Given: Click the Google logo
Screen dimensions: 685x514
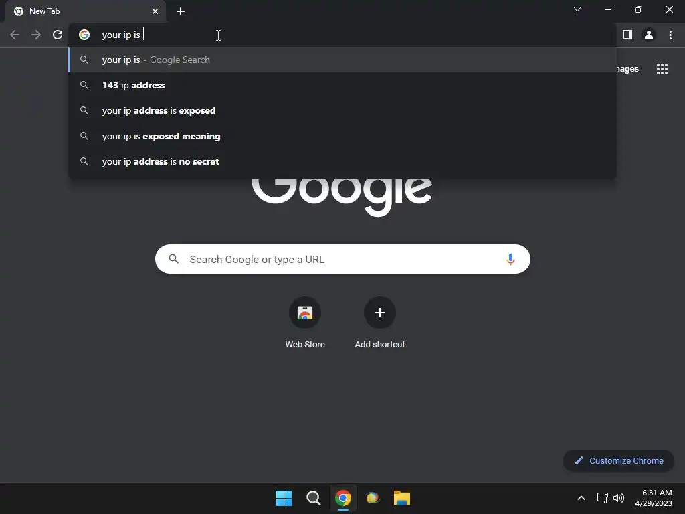Looking at the screenshot, I should [x=342, y=197].
